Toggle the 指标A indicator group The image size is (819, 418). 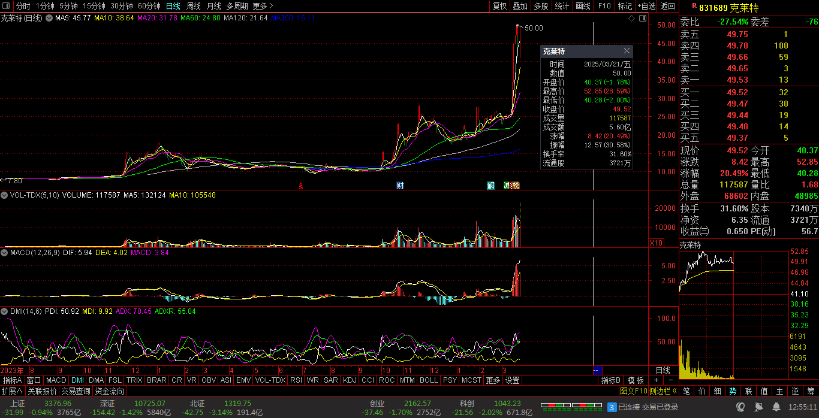(x=12, y=380)
